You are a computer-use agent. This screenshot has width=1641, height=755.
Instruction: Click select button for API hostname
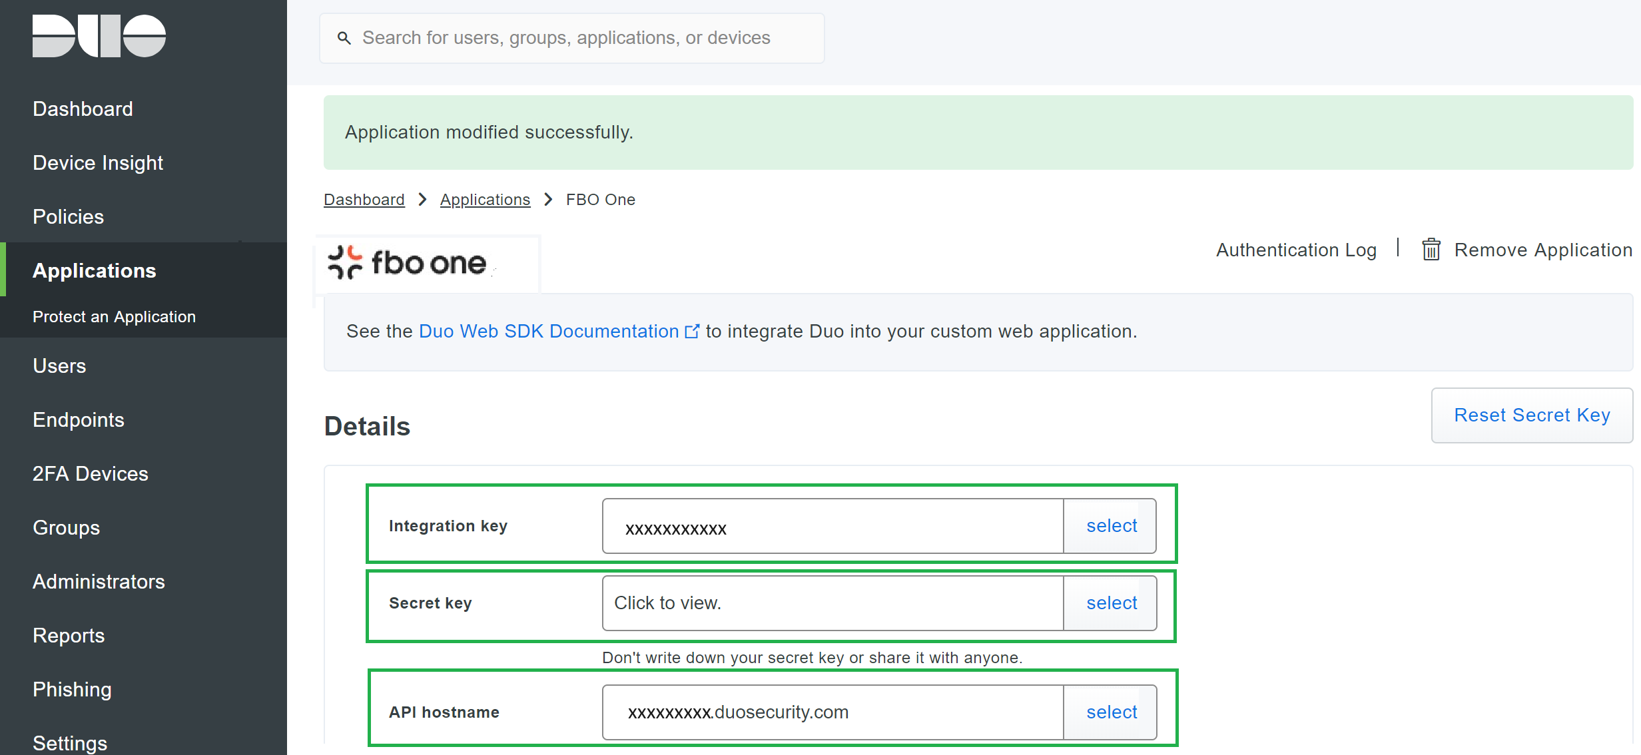point(1111,712)
